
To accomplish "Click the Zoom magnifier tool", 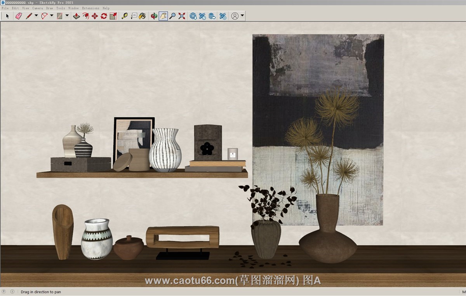I will 172,16.
